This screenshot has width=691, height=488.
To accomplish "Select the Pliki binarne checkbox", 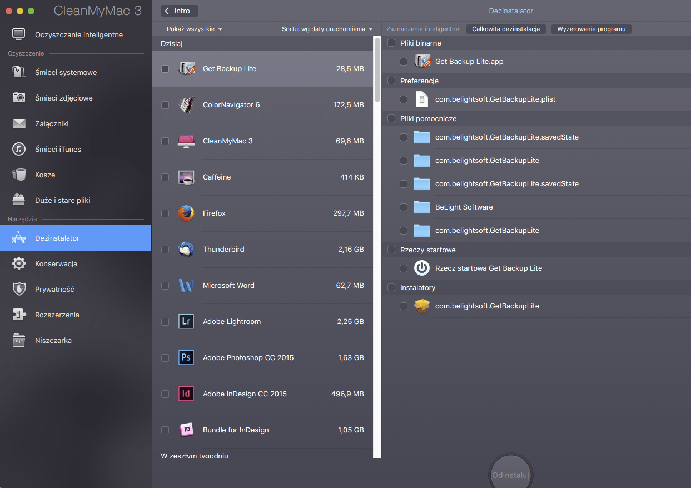I will pos(391,42).
